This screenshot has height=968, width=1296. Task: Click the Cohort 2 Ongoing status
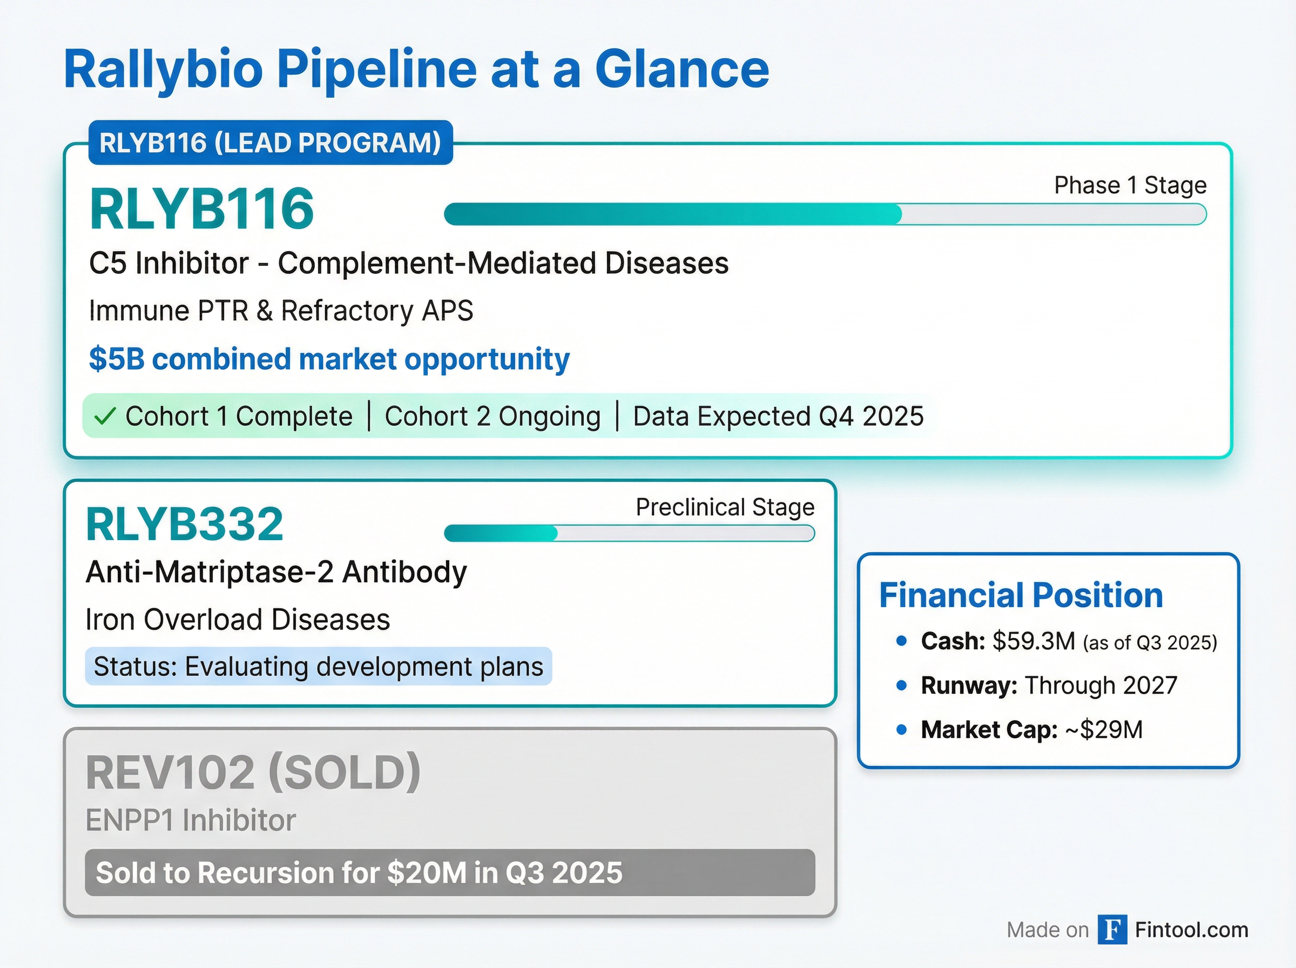point(492,416)
